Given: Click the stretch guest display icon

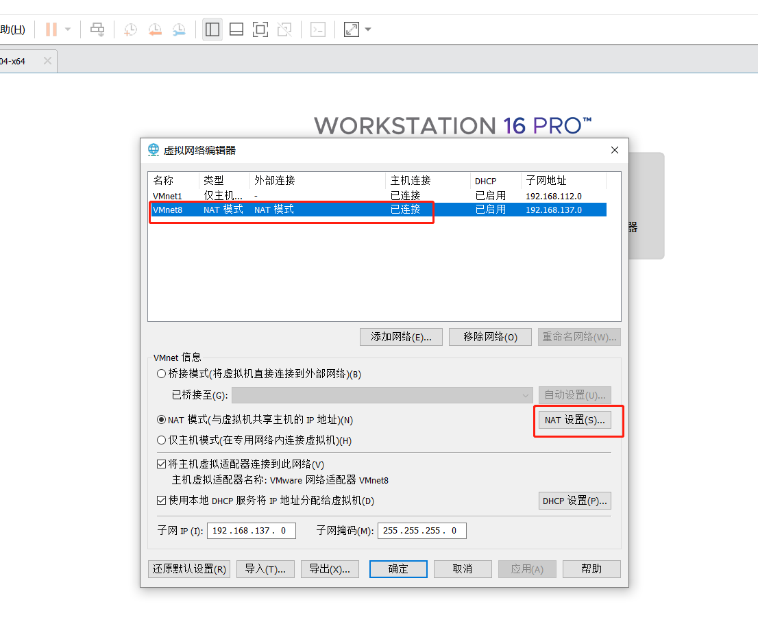Looking at the screenshot, I should coord(352,29).
